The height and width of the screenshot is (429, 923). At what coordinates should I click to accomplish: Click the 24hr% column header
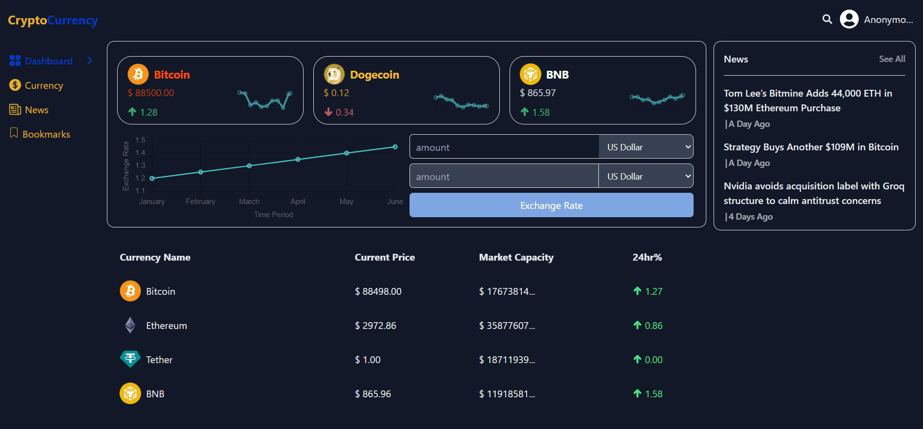point(647,257)
